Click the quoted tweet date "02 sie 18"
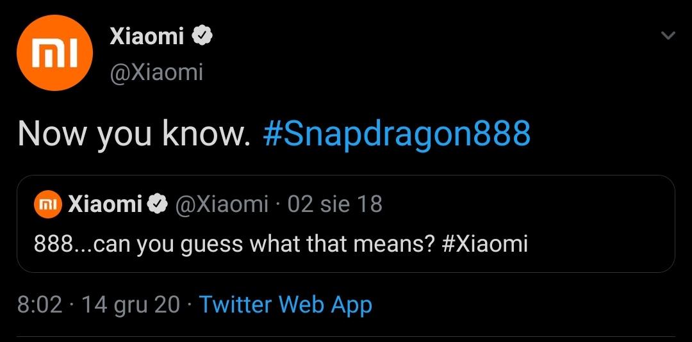 [x=334, y=204]
